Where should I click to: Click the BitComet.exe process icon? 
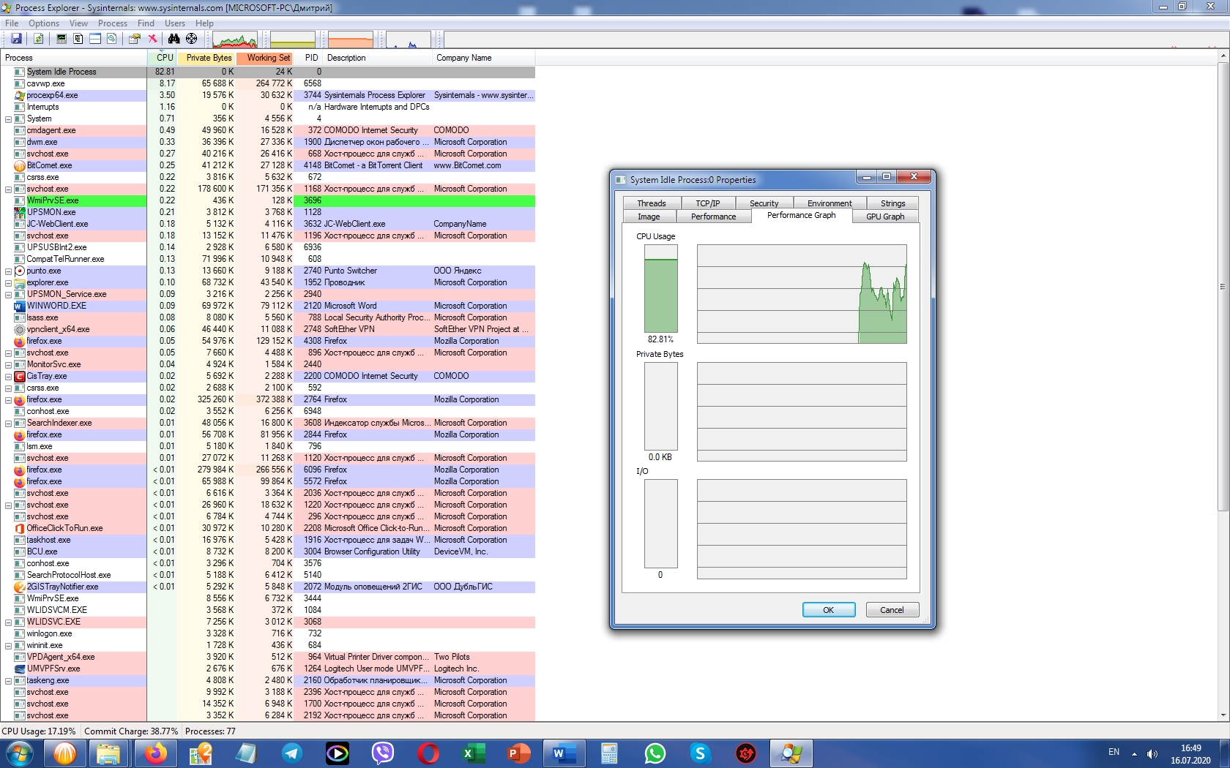[20, 165]
